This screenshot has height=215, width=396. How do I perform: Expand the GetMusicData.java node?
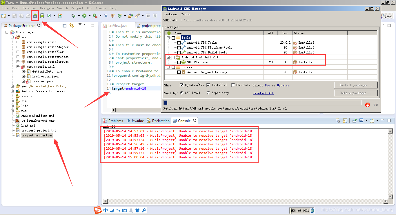coord(23,71)
